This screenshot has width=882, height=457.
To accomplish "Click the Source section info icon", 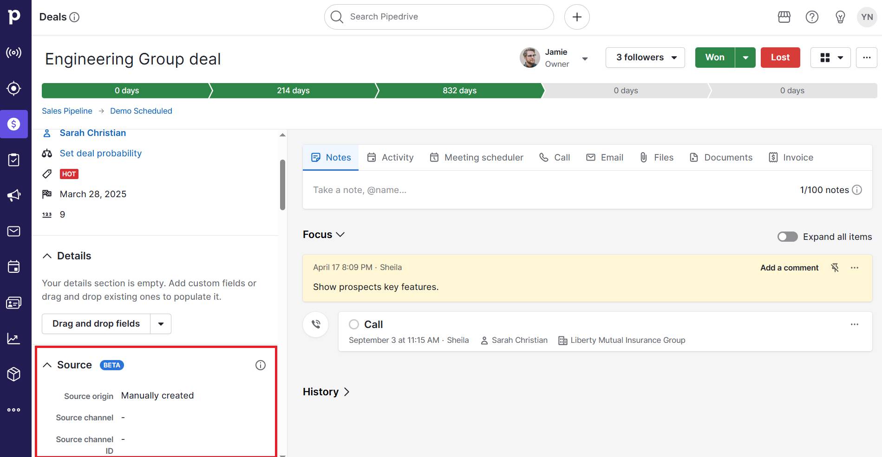I will [261, 365].
